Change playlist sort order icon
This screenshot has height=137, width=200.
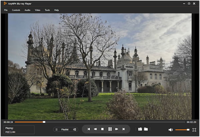click(x=75, y=129)
